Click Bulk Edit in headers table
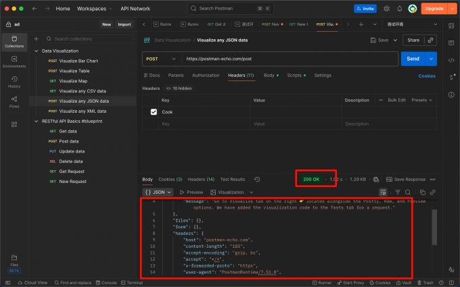 click(x=396, y=100)
